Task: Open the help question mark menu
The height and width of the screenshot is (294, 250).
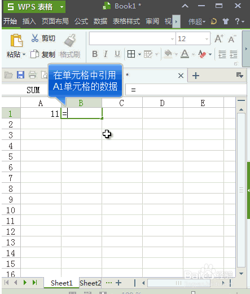Action: (239, 21)
